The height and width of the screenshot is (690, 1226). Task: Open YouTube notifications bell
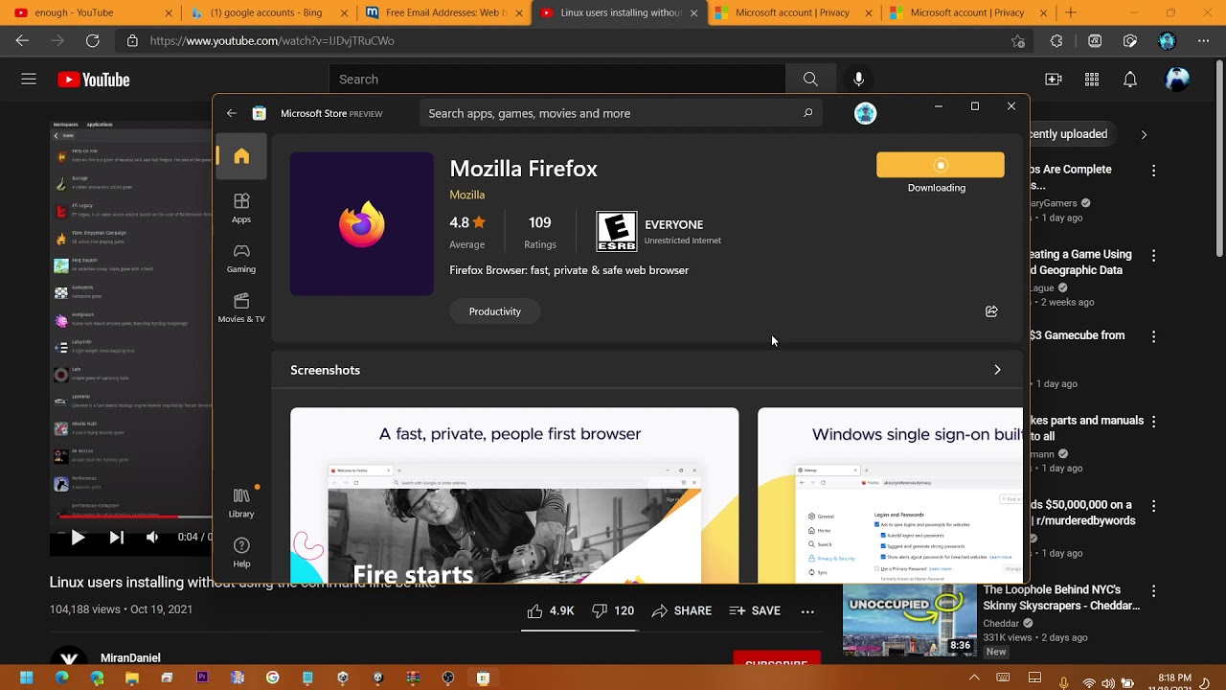(x=1130, y=80)
